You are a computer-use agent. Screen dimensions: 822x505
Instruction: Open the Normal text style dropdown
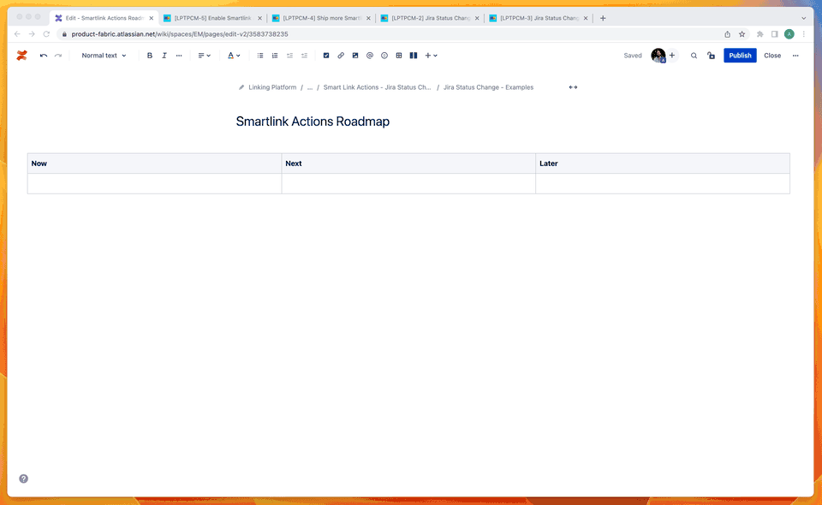[x=103, y=55]
